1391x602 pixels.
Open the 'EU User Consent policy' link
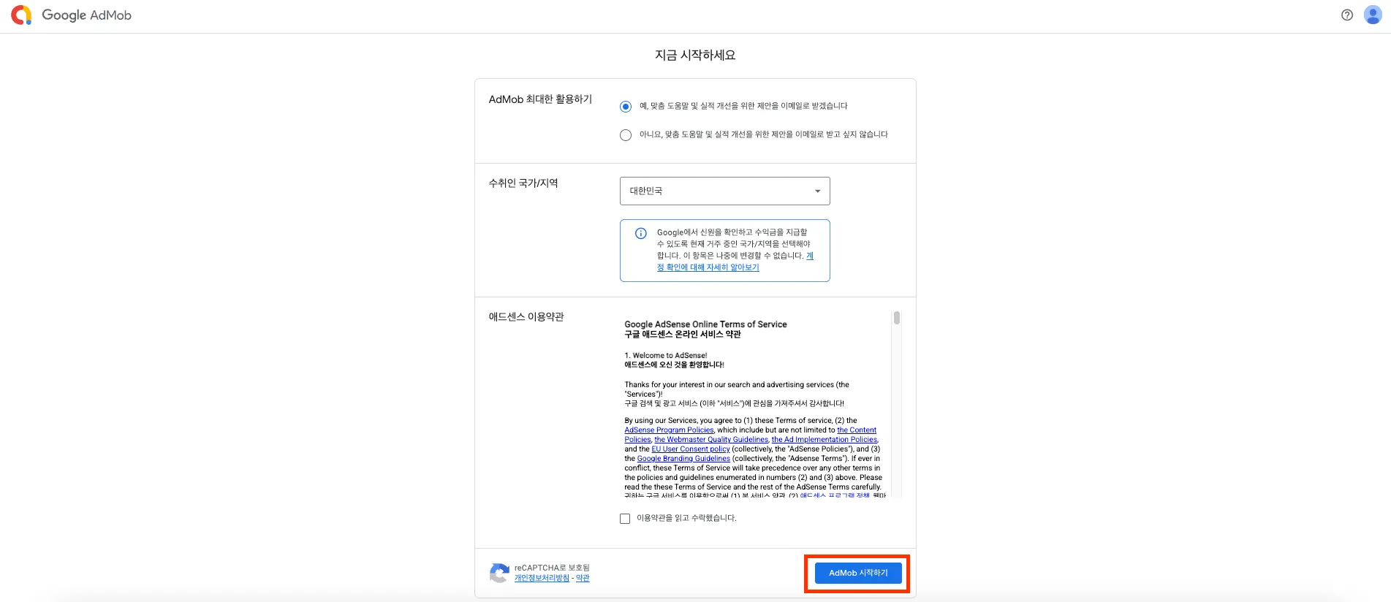click(691, 449)
